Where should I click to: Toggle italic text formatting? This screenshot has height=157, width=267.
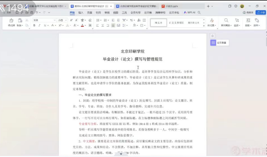pyautogui.click(x=39, y=25)
